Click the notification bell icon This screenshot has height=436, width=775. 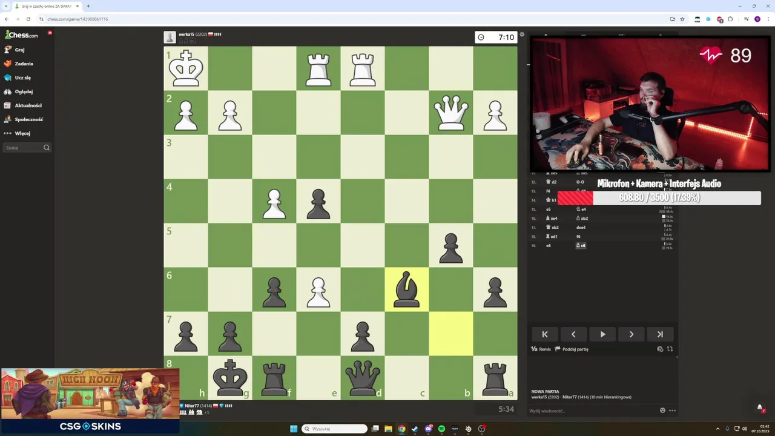760,408
